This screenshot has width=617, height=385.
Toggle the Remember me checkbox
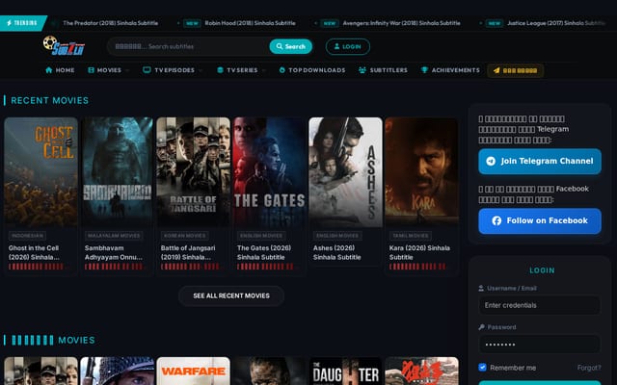tap(482, 368)
